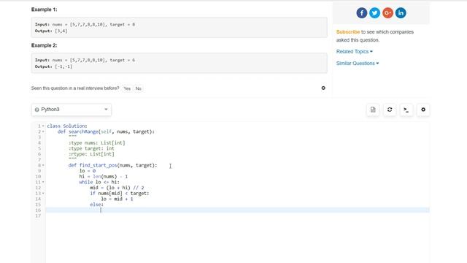The width and height of the screenshot is (467, 263).
Task: Answer No to seen in interview
Action: tap(139, 88)
